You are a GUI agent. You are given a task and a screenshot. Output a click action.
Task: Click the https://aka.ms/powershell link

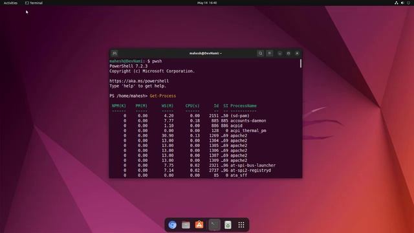(139, 81)
